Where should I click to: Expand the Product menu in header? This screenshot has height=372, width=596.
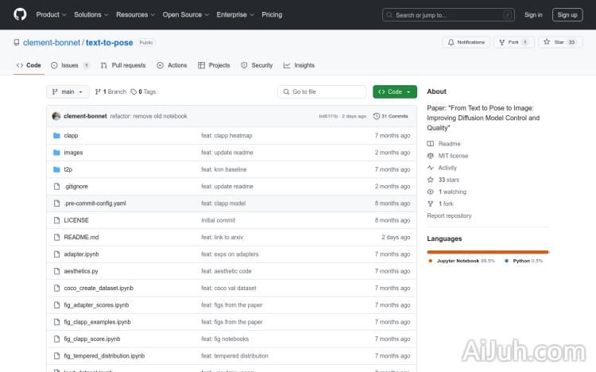pyautogui.click(x=52, y=14)
